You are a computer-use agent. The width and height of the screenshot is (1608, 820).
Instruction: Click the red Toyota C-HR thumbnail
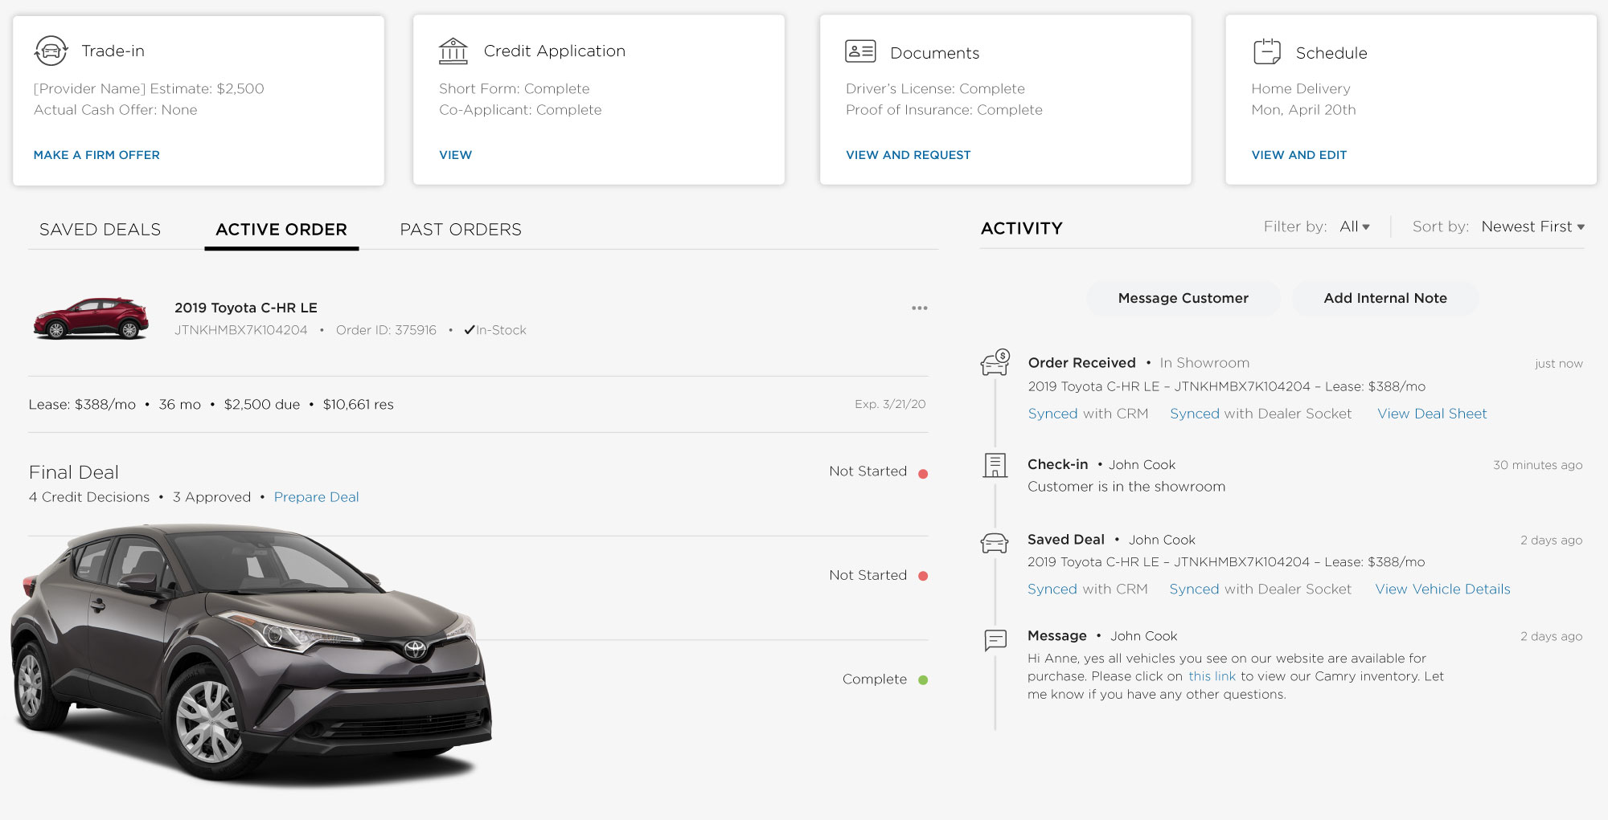click(90, 318)
